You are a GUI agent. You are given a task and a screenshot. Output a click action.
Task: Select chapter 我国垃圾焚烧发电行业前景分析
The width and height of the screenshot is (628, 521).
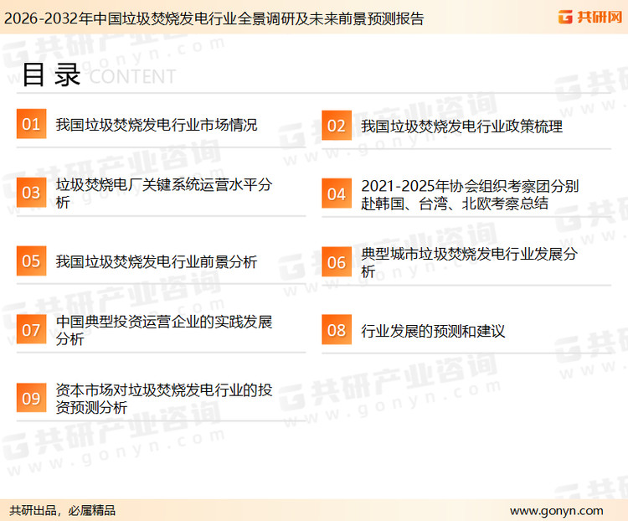(157, 261)
